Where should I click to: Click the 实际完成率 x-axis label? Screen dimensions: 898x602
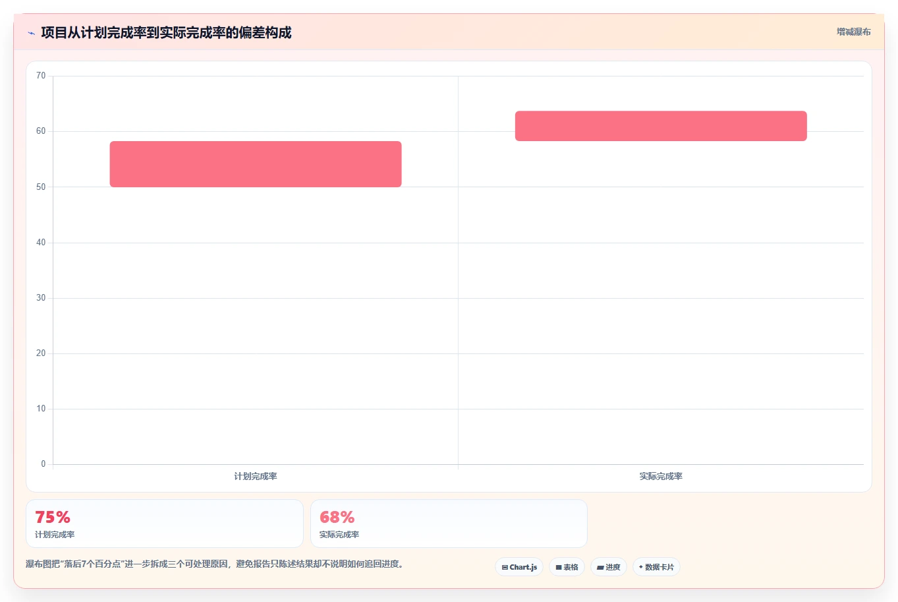click(661, 476)
